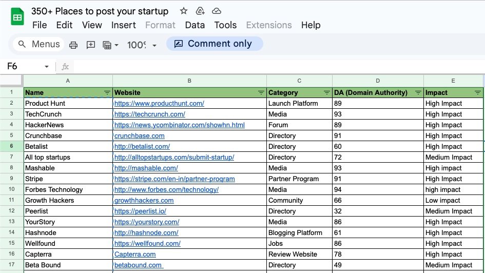Select the 'Low impact' cell
Image resolution: width=485 pixels, height=273 pixels.
453,201
